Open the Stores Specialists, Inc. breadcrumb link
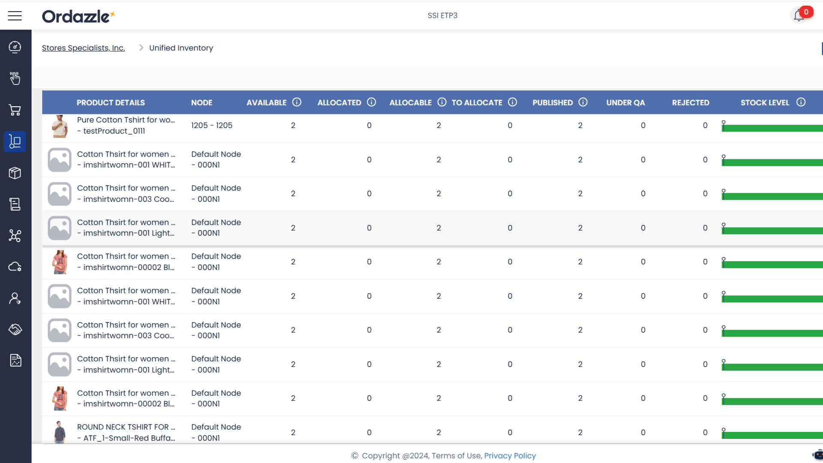Image resolution: width=823 pixels, height=463 pixels. (x=83, y=48)
